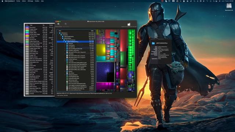Collapse the Group Containers disclosure triangle
The width and height of the screenshot is (235, 132).
coord(62,40)
